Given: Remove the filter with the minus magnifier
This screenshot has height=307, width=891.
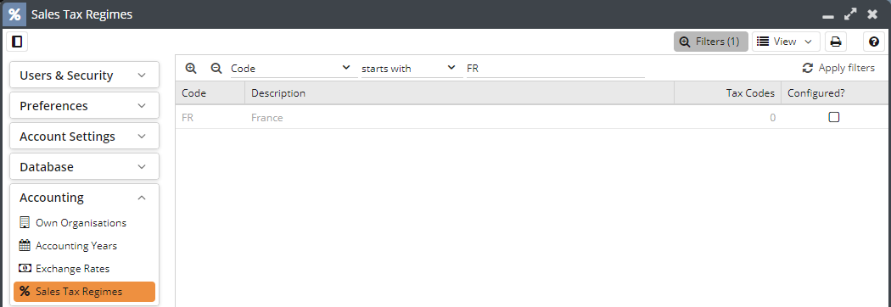Looking at the screenshot, I should click(x=216, y=68).
